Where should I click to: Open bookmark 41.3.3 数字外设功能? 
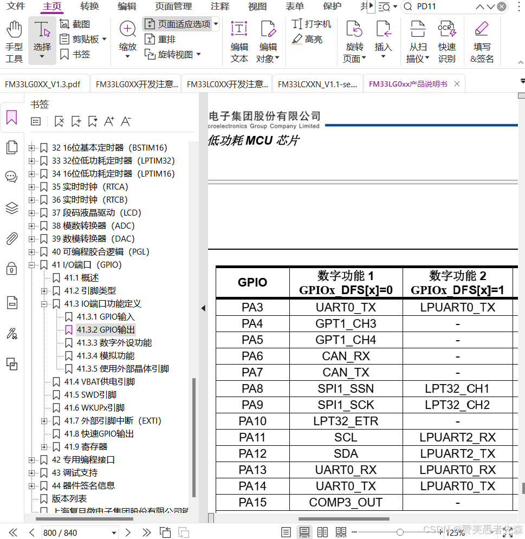click(114, 343)
